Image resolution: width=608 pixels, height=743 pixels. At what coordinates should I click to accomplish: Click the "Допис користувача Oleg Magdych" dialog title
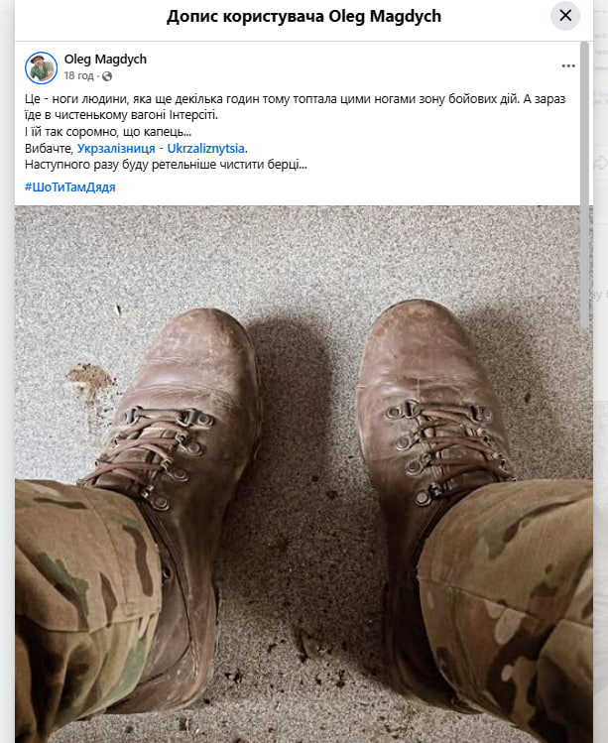click(304, 16)
